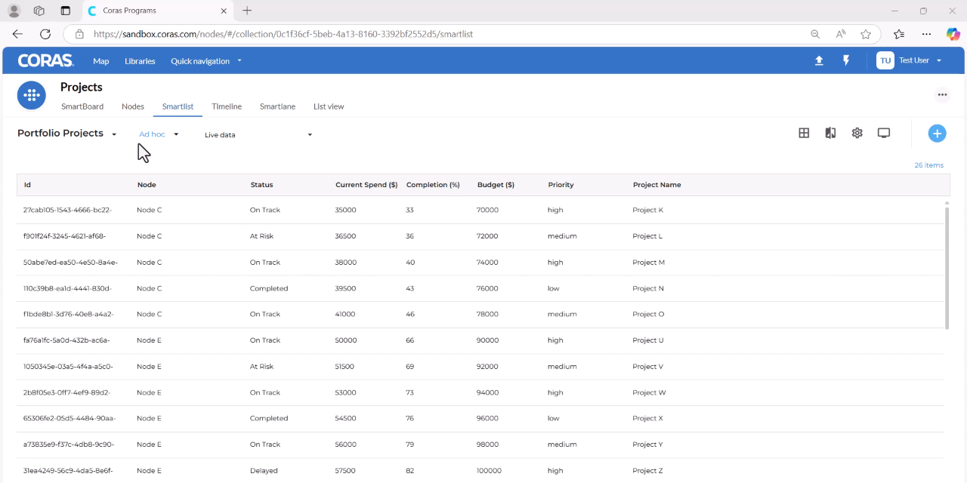Image resolution: width=967 pixels, height=483 pixels.
Task: Open a new browser tab
Action: [x=247, y=11]
